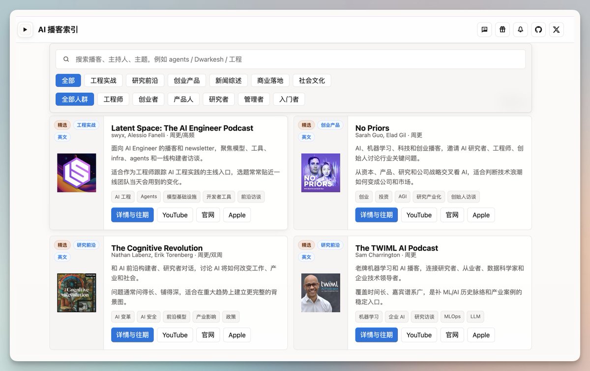Screen dimensions: 590x371
Task: Open 官网 for The Cognitive Revolution
Action: [208, 335]
